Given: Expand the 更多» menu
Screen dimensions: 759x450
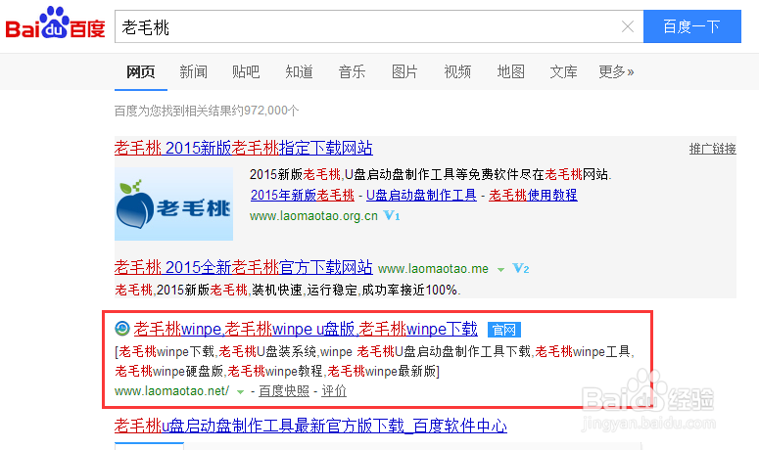Looking at the screenshot, I should pos(616,72).
